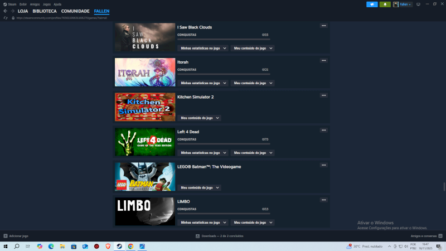Viewport: 446px width, 251px height.
Task: Click the Fallen profile avatar picture
Action: pos(396,4)
